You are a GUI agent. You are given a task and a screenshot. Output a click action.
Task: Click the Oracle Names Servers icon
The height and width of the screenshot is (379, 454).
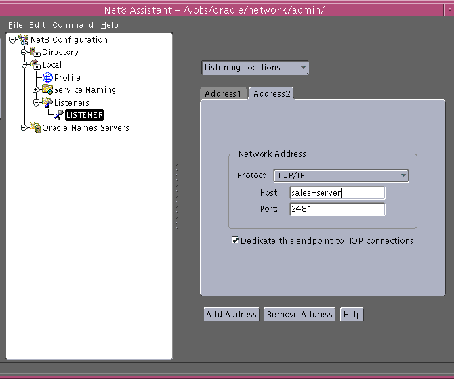click(35, 127)
